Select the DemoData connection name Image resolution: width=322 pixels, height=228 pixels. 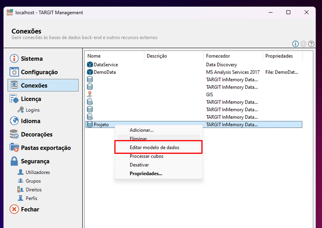[x=105, y=72]
